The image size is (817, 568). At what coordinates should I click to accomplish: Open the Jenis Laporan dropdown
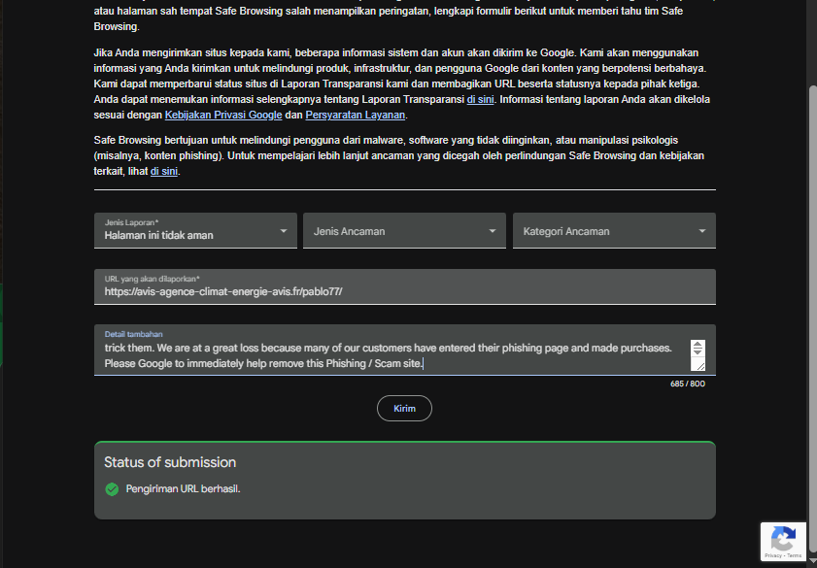click(195, 231)
